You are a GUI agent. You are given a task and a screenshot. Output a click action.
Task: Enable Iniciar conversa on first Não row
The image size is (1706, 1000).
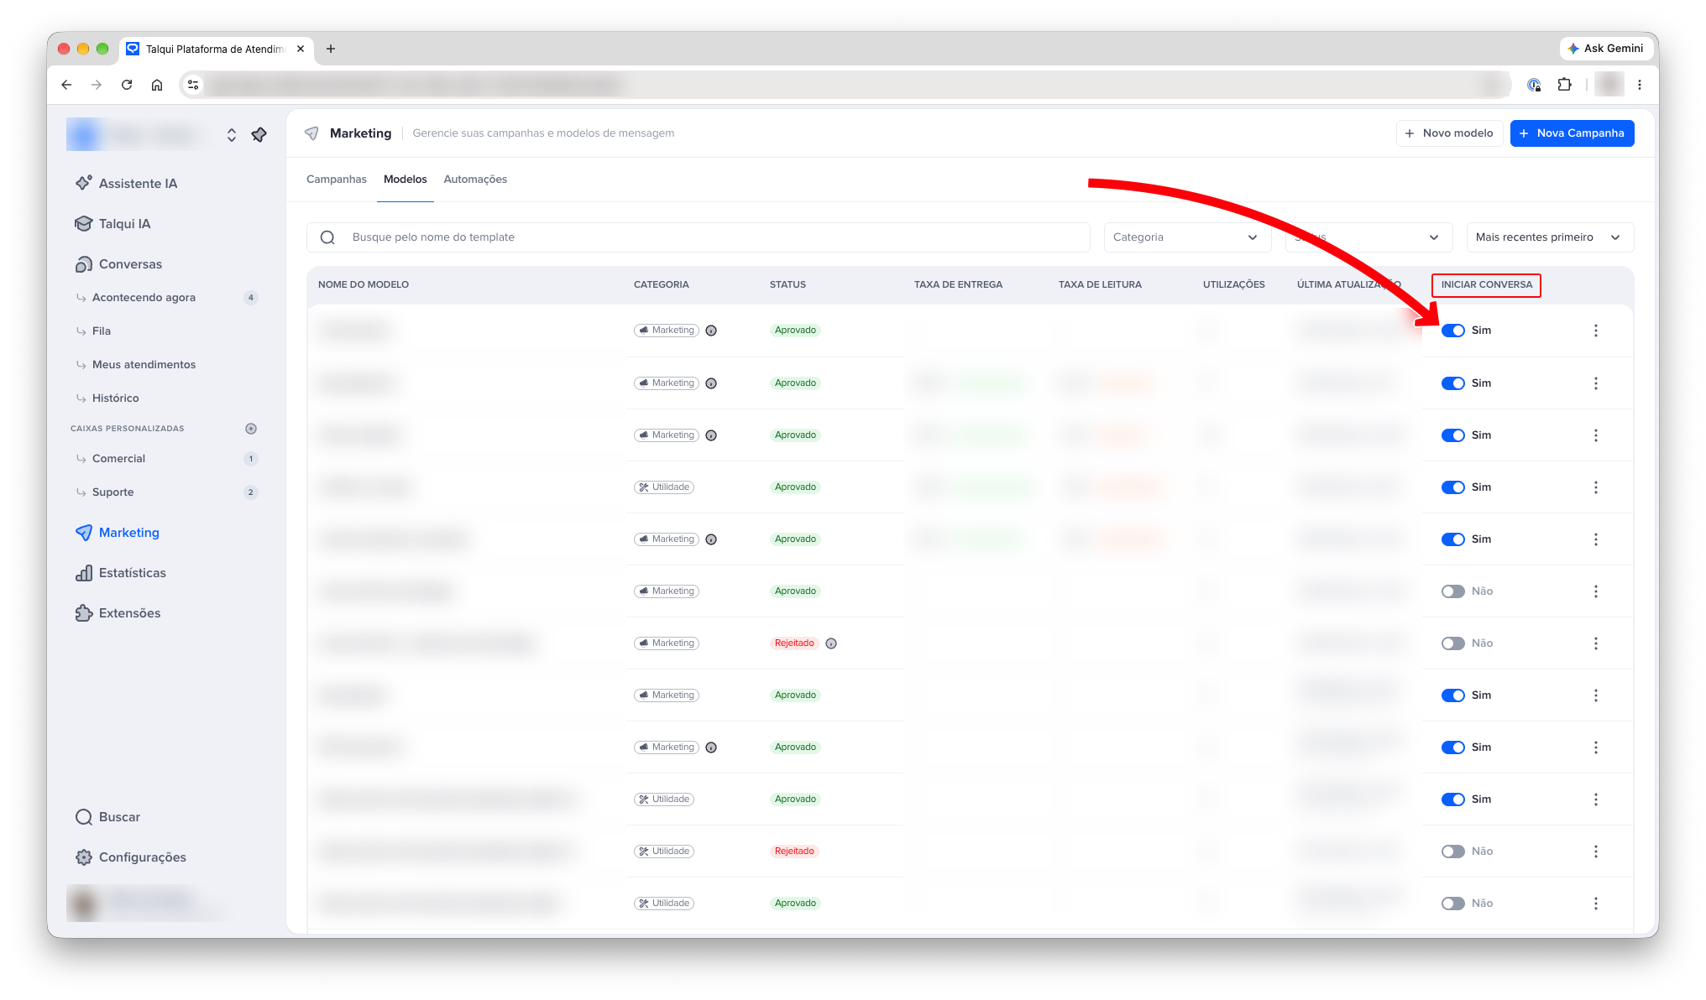pos(1452,591)
